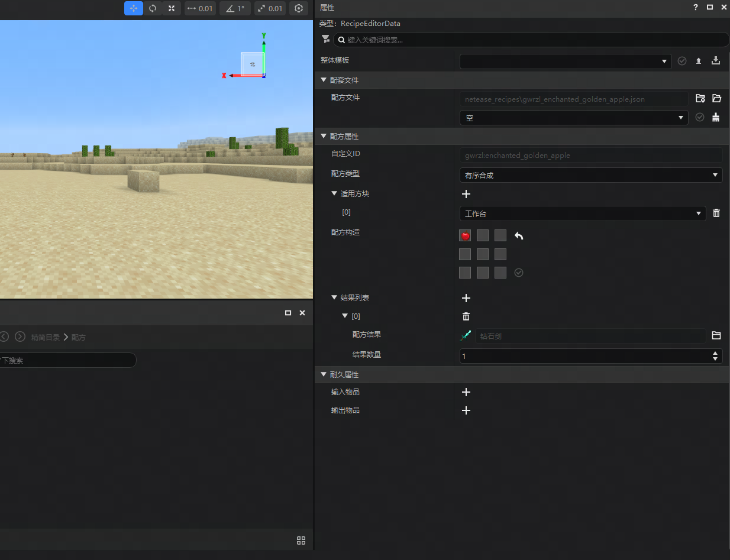Focus the property keyword search box
Image resolution: width=730 pixels, height=560 pixels.
531,40
